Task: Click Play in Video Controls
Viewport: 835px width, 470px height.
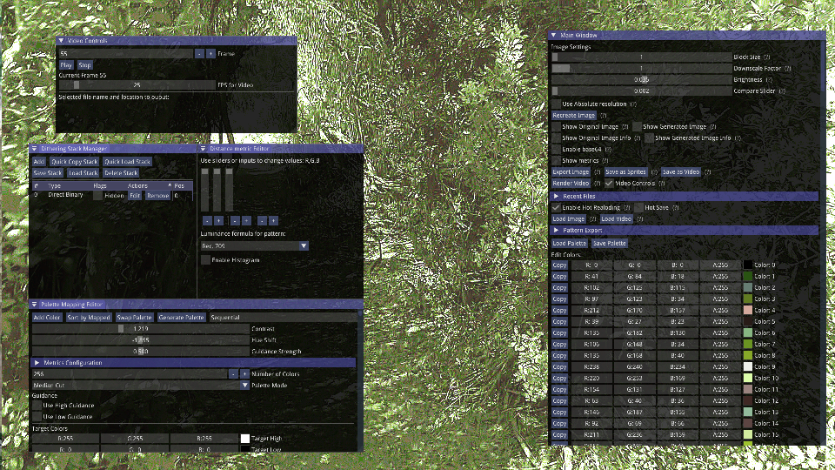Action: [x=66, y=65]
